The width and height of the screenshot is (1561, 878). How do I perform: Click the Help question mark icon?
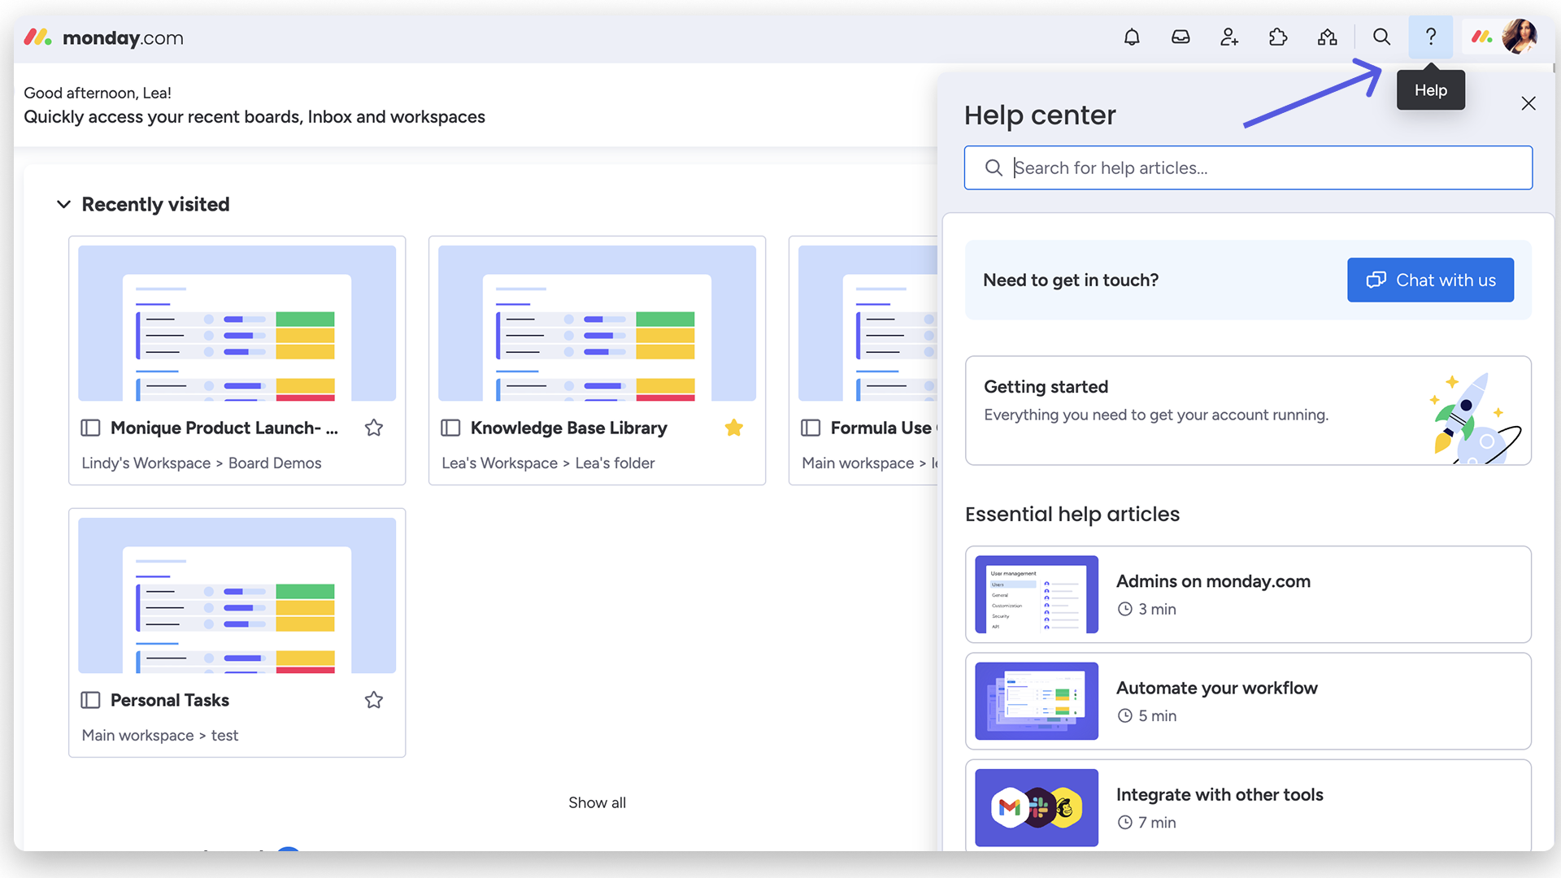pyautogui.click(x=1431, y=37)
